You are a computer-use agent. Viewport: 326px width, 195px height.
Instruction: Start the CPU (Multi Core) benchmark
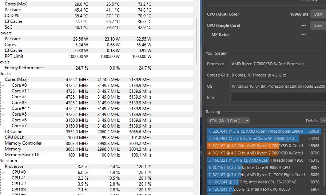(318, 14)
